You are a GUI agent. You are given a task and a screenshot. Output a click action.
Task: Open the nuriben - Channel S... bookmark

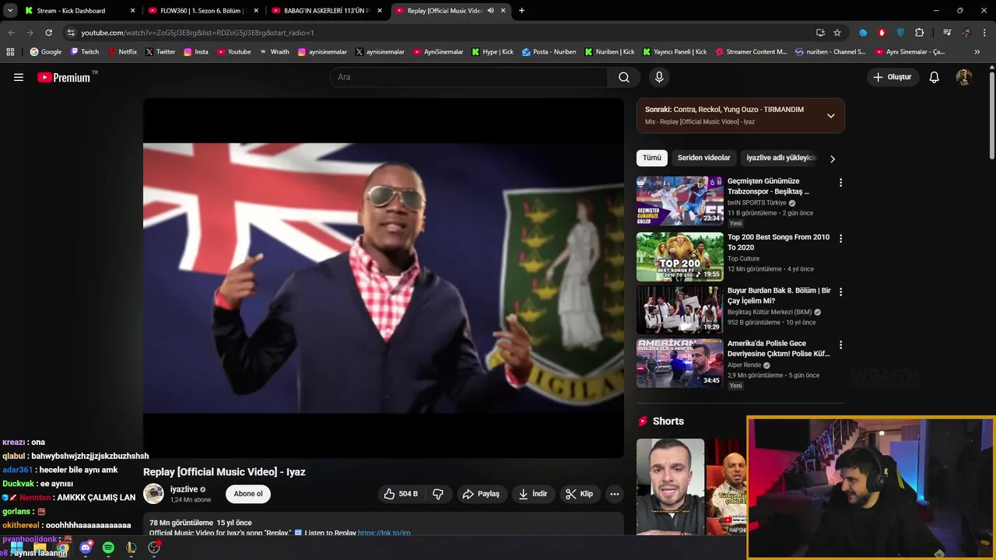click(x=829, y=52)
